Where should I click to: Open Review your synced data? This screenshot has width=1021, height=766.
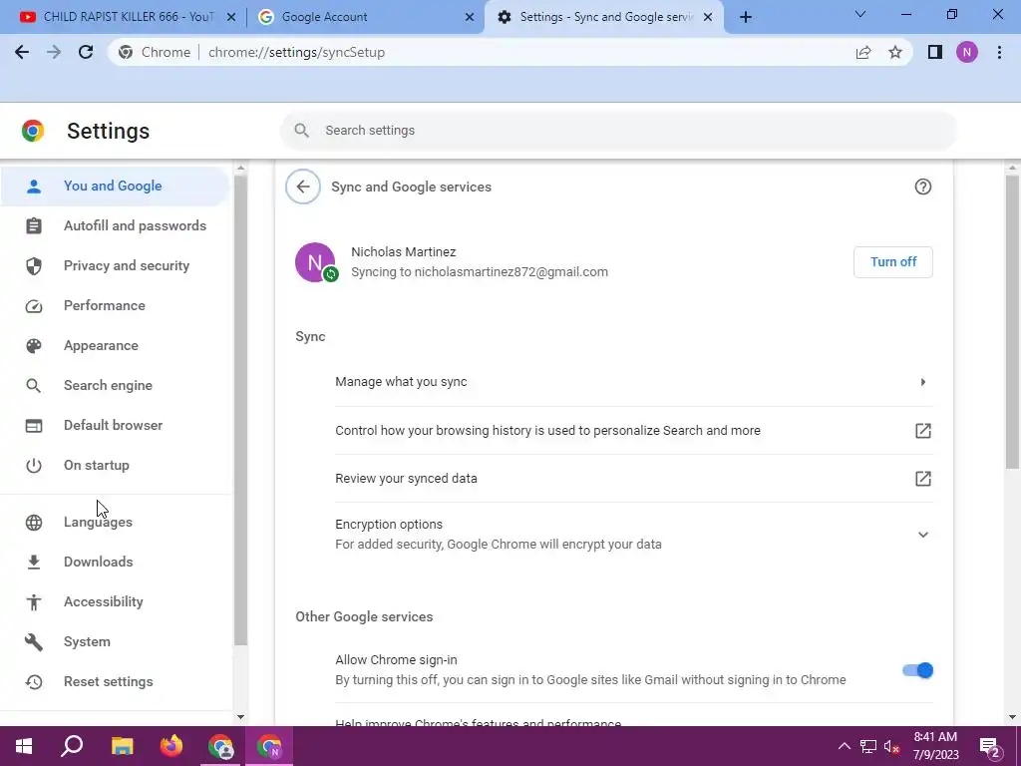(x=633, y=479)
